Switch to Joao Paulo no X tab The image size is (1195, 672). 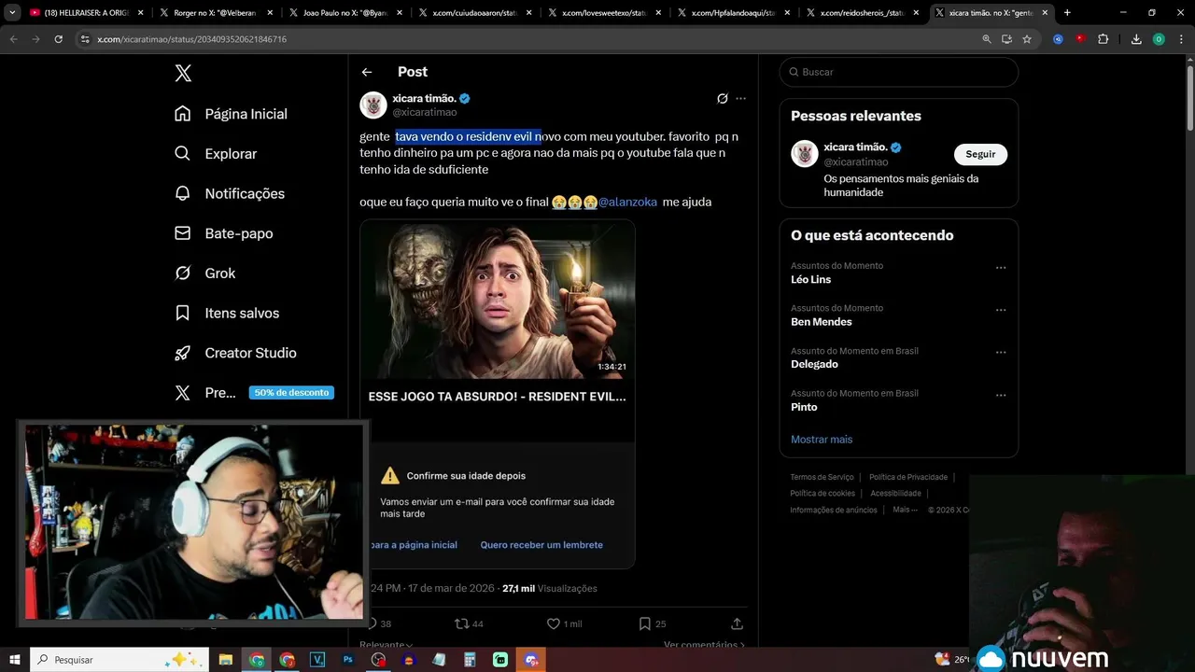[x=344, y=13]
